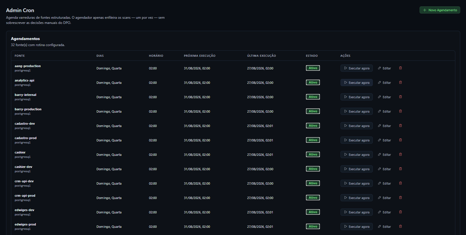Delete the cashier schedule via trash icon

tap(401, 155)
